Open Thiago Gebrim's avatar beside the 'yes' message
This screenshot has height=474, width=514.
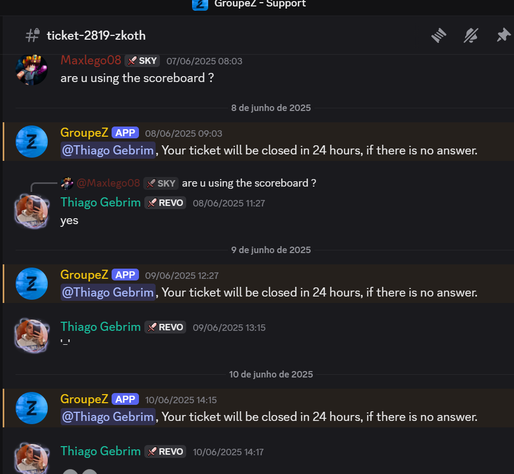[32, 211]
